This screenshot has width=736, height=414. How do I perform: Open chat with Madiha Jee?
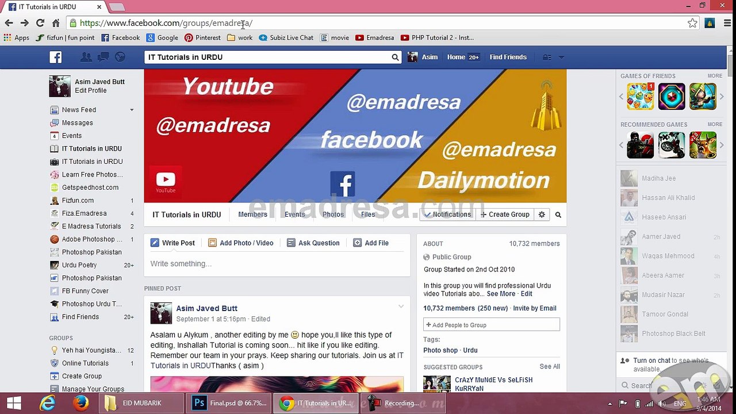click(670, 178)
